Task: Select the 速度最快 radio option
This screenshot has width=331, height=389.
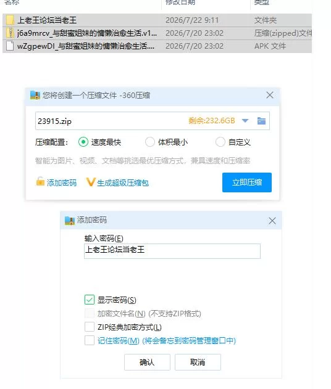Action: tap(83, 142)
